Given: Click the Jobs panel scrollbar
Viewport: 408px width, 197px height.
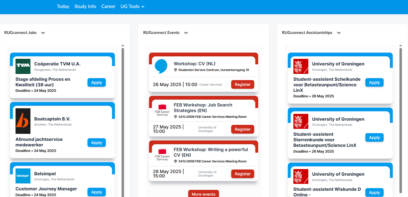Looking at the screenshot, I should point(123,122).
